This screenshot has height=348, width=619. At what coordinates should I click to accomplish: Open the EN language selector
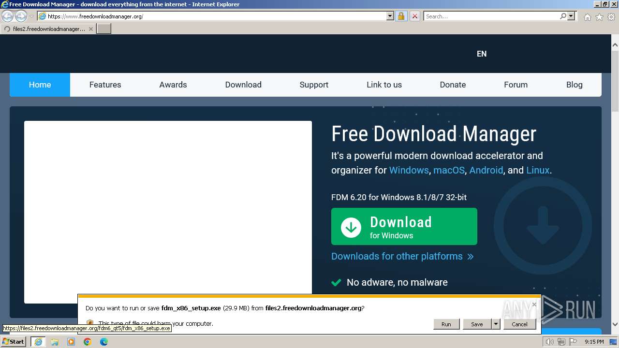point(482,54)
